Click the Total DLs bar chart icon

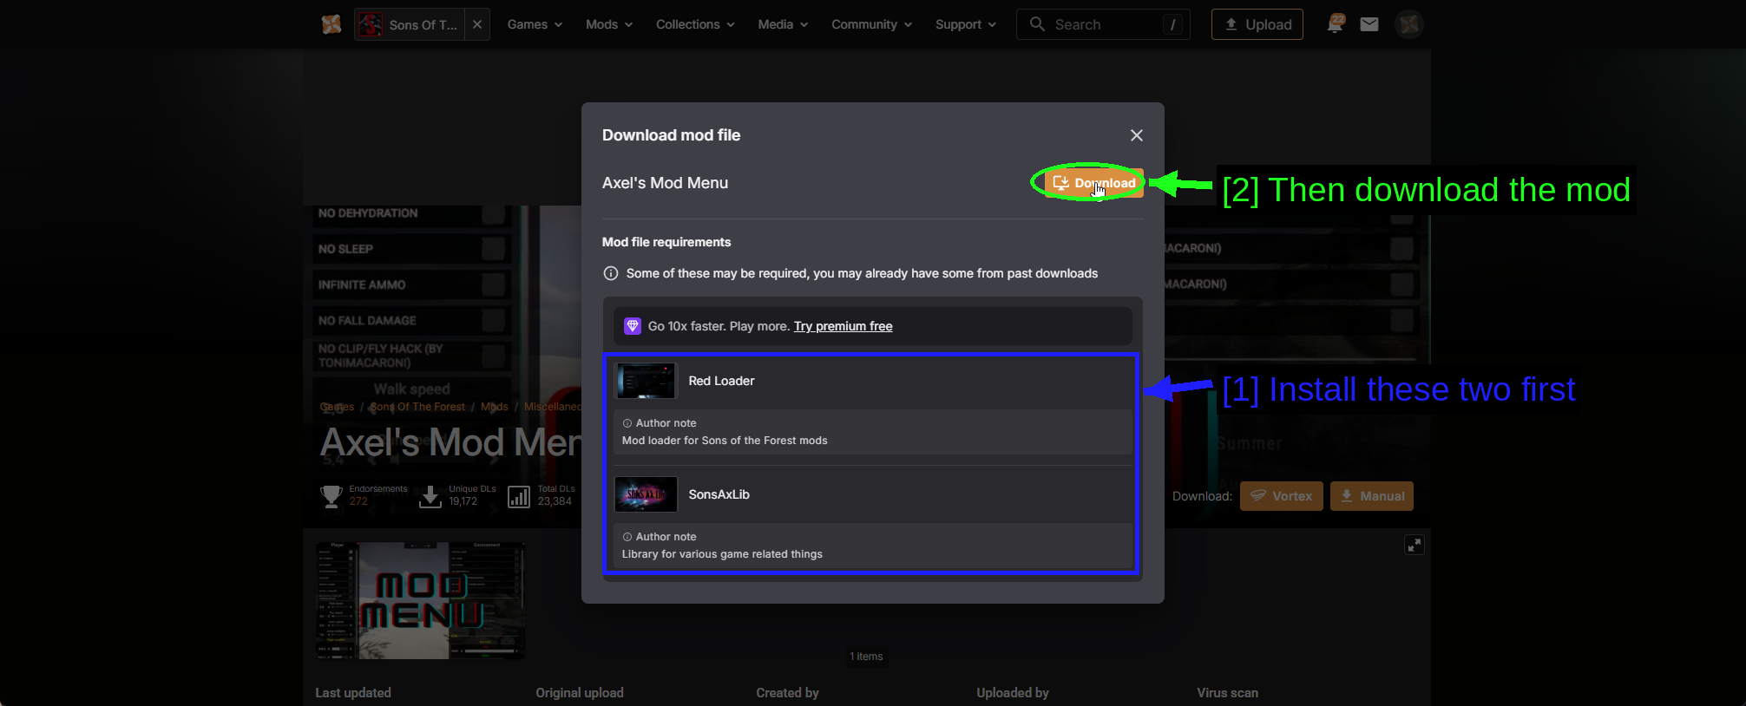(519, 496)
